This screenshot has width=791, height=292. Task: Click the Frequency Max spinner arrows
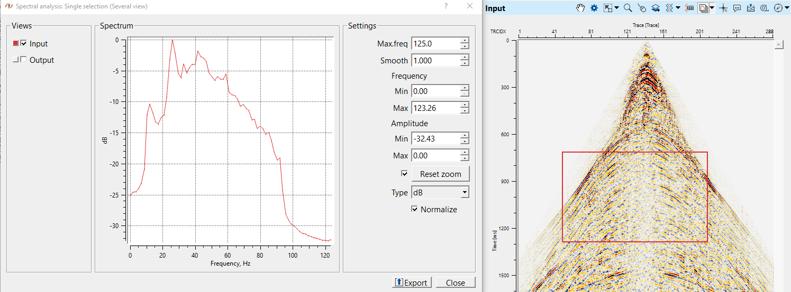465,108
